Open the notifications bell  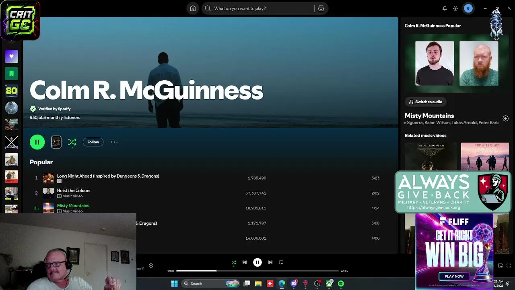click(445, 8)
